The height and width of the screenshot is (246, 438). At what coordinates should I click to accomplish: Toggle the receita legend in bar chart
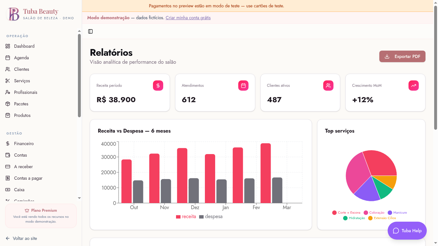(x=186, y=217)
